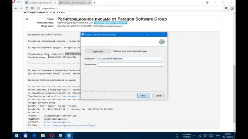Image resolution: width=248 pixels, height=139 pixels.
Task: Click the page vertical scrollbar thumb
Action: point(234,94)
